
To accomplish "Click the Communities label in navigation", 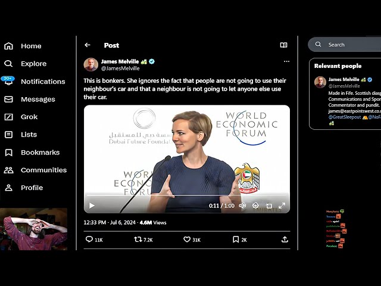I will (43, 170).
